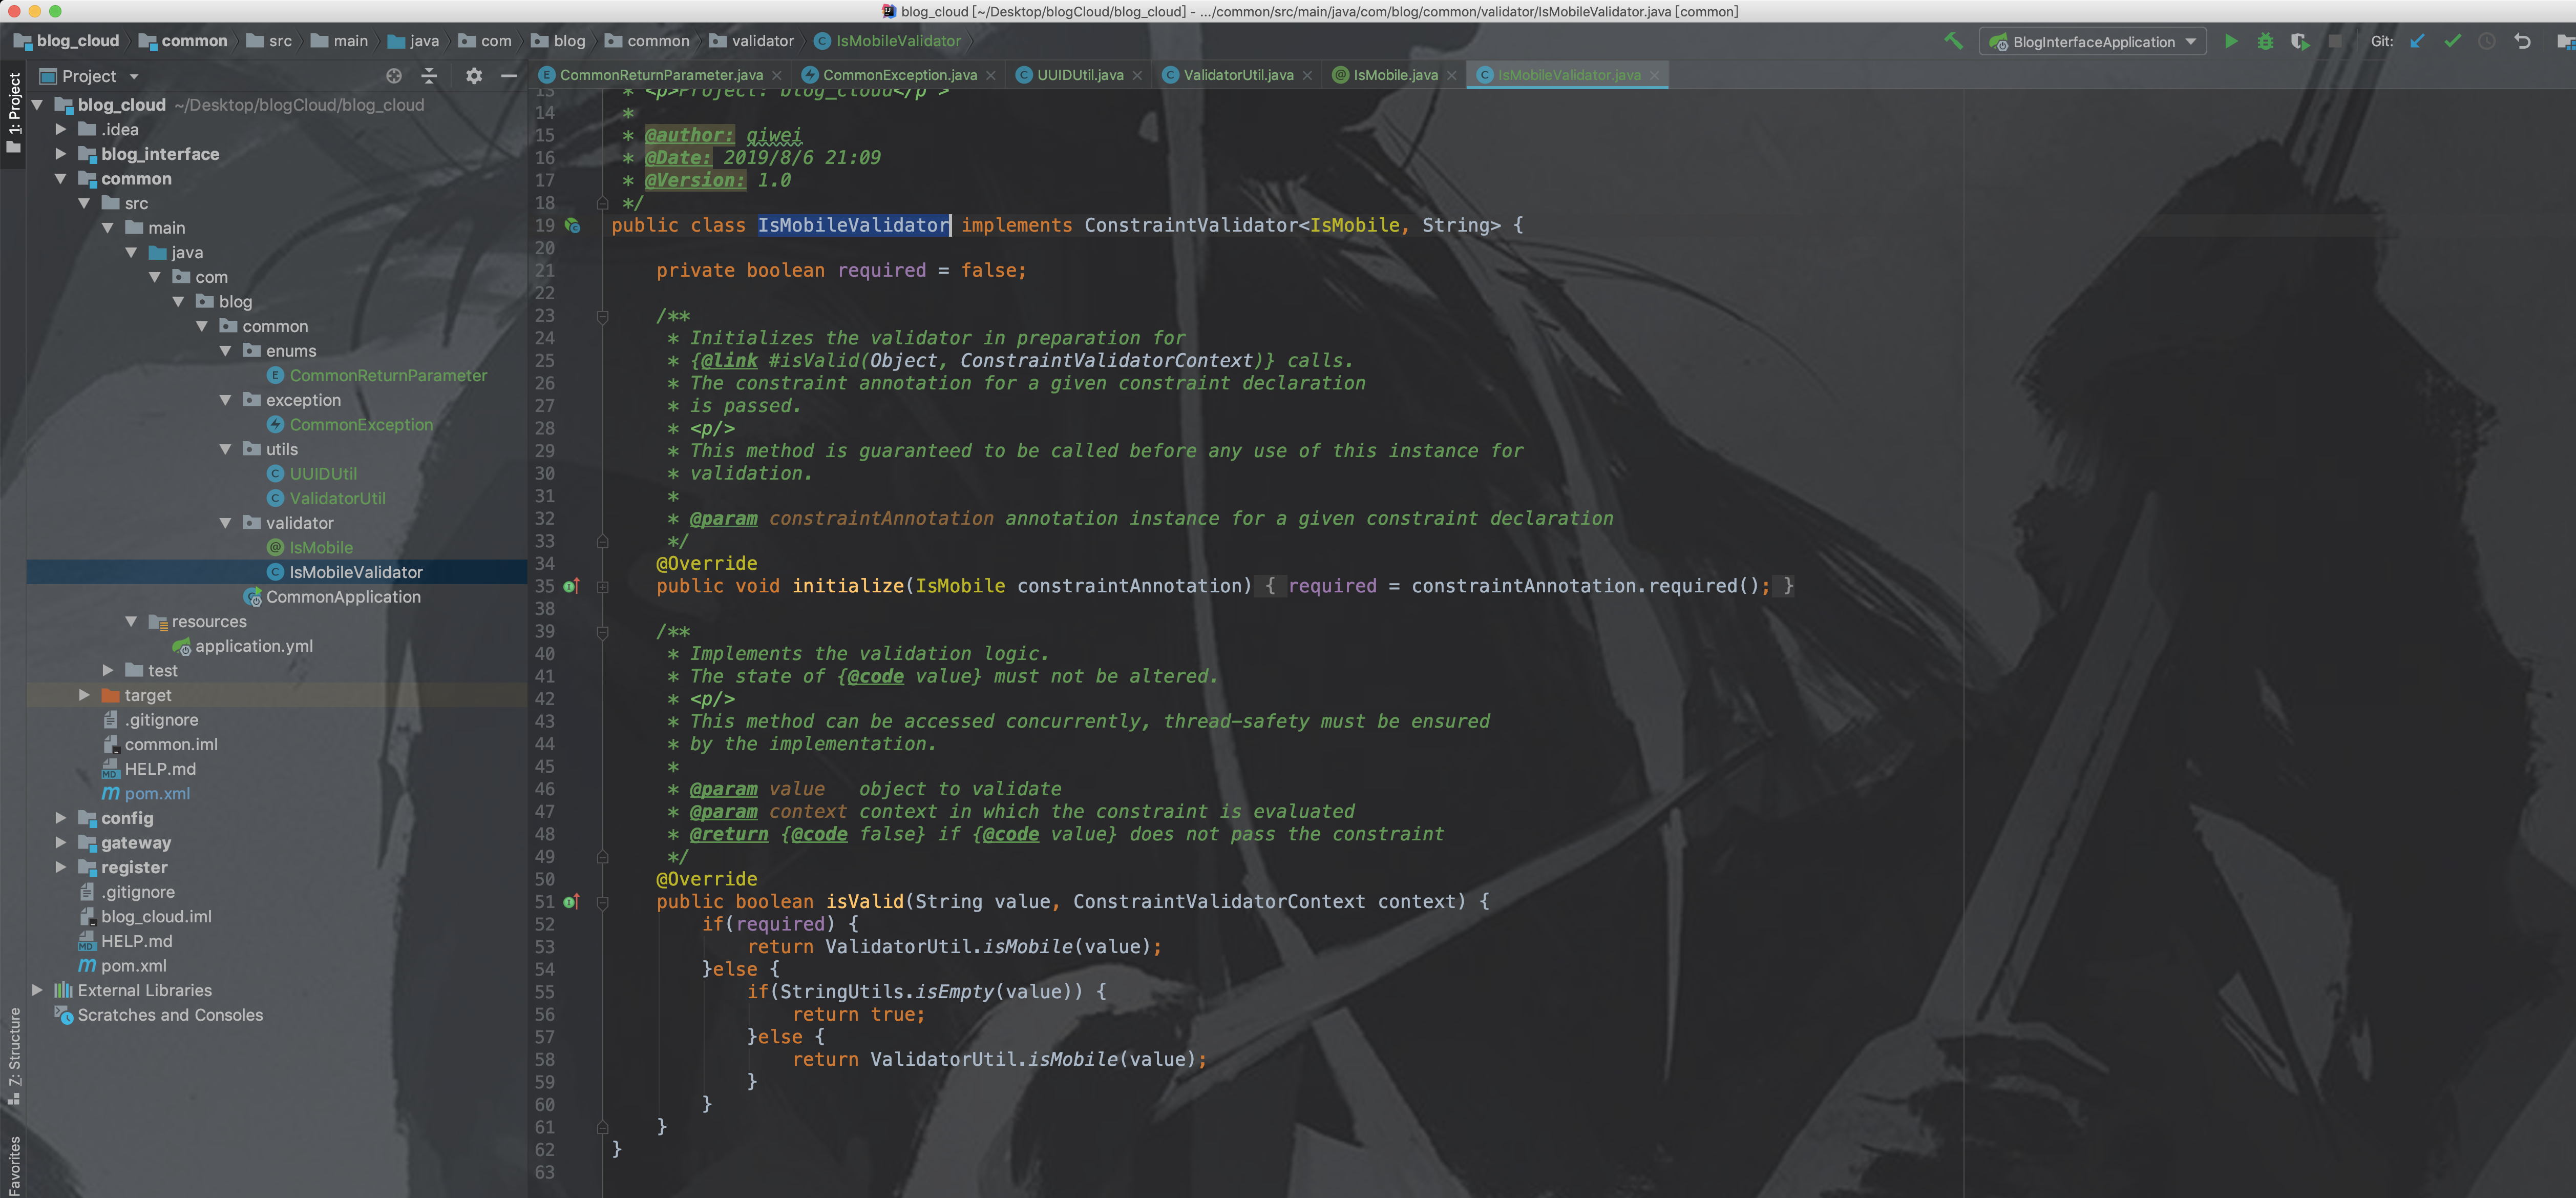This screenshot has width=2576, height=1198.
Task: Start debugging with the green bug icon
Action: pyautogui.click(x=2265, y=41)
